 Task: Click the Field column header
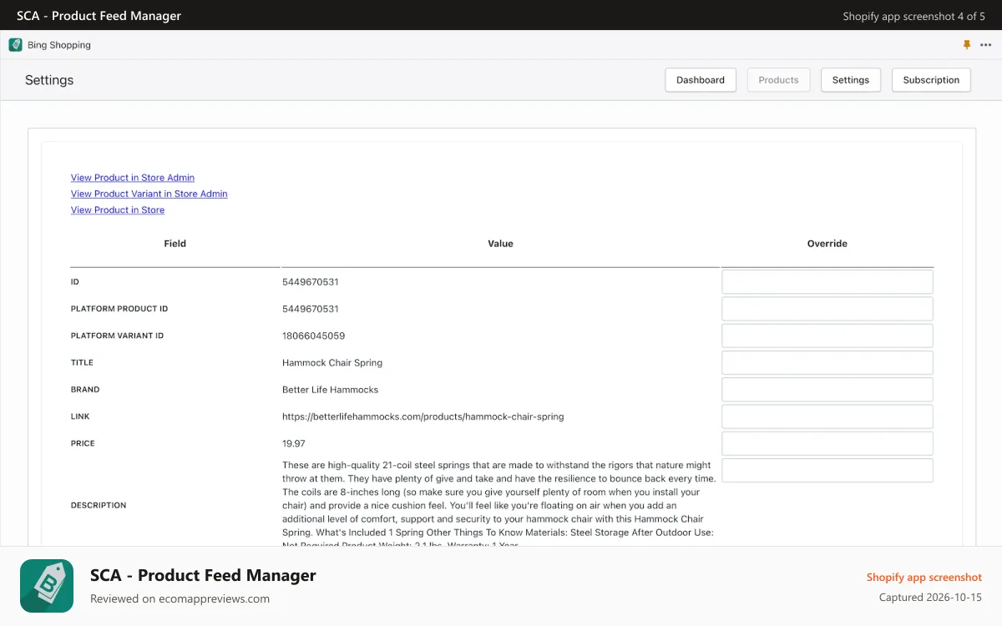[175, 244]
